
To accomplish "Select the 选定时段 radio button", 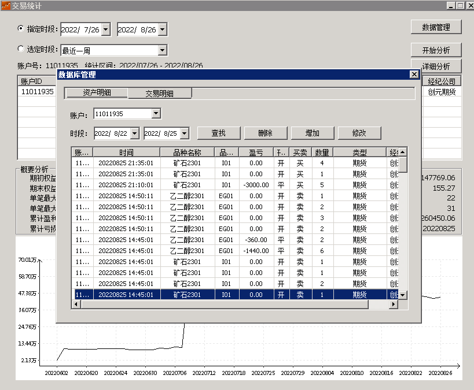I will [x=21, y=49].
